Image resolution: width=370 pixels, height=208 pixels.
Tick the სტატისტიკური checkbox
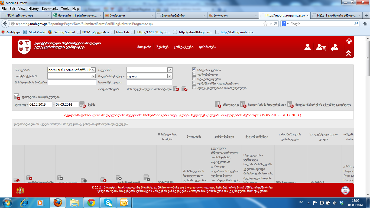point(194,79)
